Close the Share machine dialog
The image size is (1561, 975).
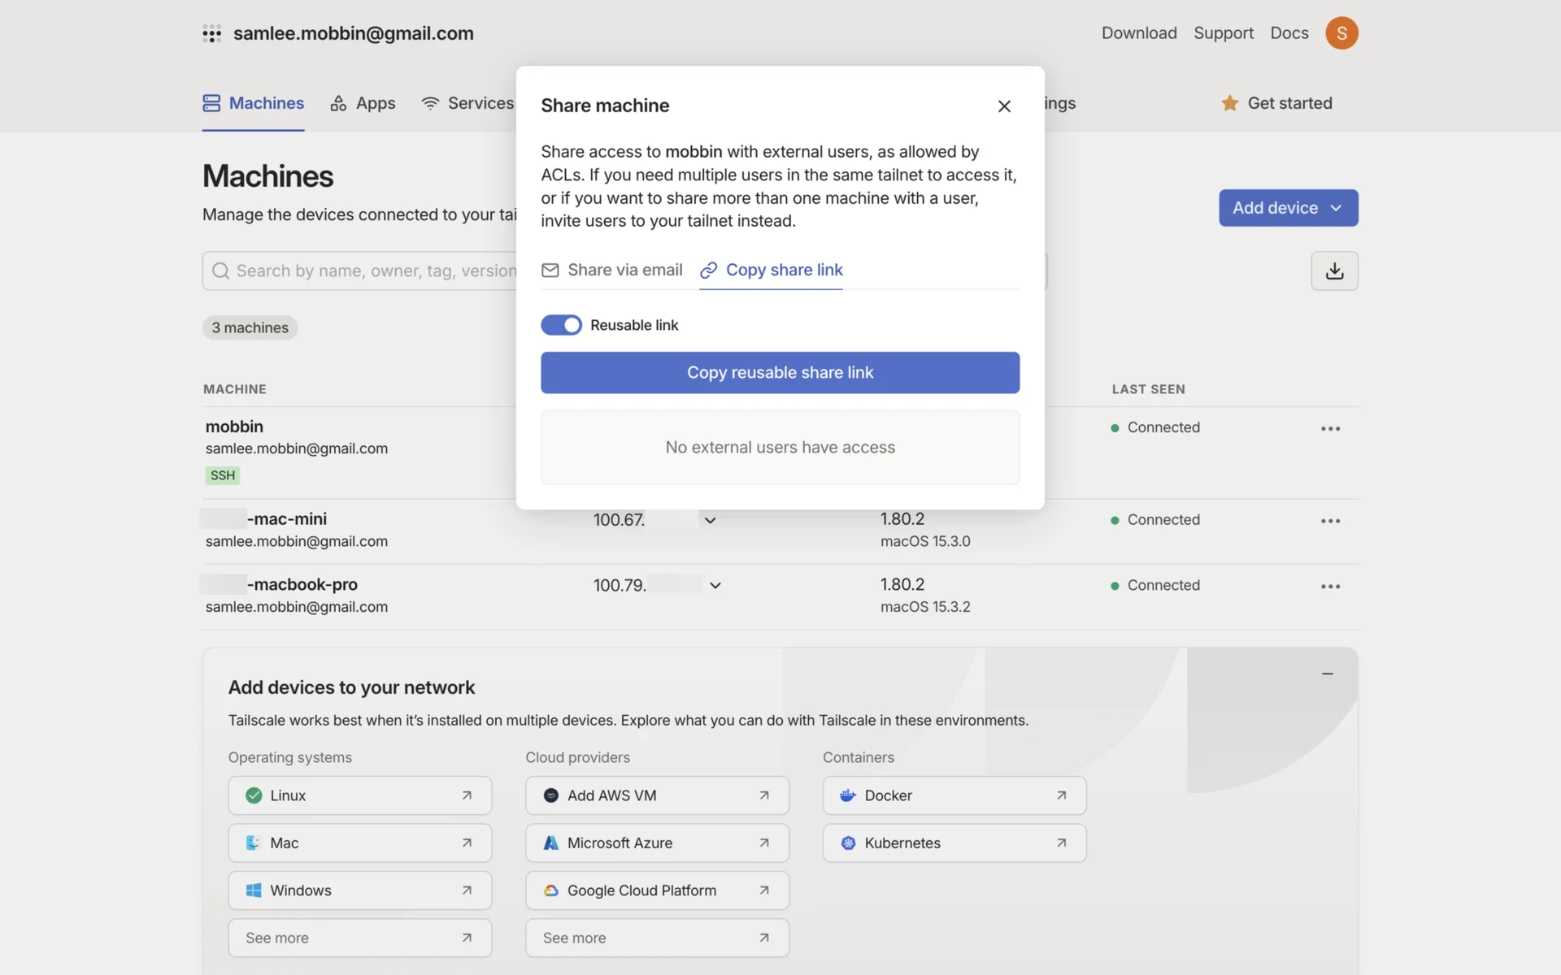pyautogui.click(x=1004, y=106)
